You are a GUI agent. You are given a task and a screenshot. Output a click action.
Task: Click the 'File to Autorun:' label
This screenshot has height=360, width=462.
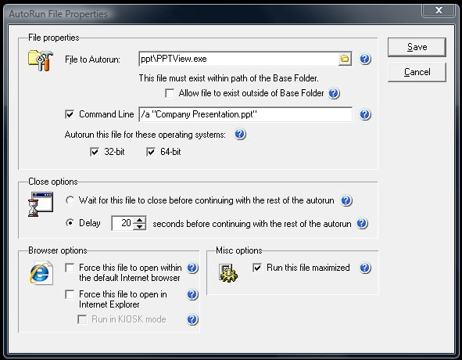point(92,59)
